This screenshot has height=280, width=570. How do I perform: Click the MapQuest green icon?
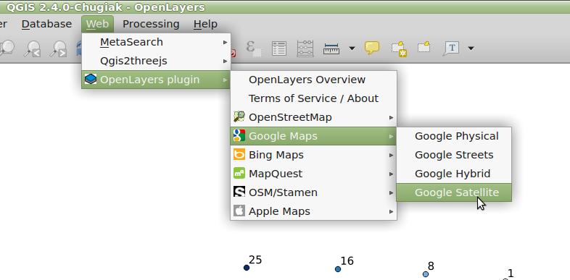239,173
